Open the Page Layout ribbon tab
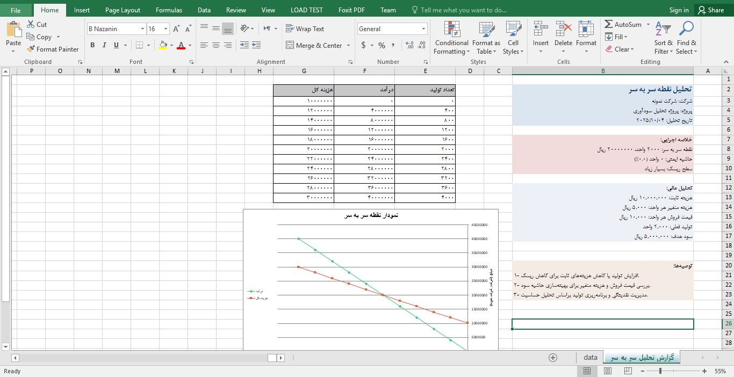The height and width of the screenshot is (377, 734). pos(123,10)
